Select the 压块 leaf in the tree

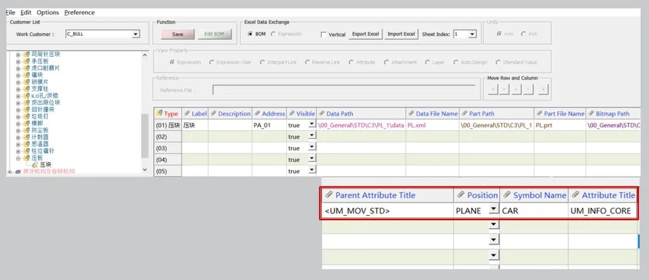coord(46,164)
